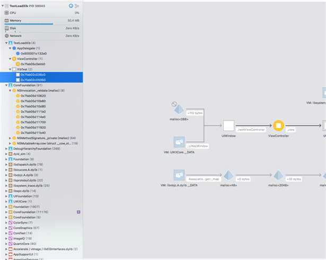Click the small round badge above malloc<288>
This screenshot has height=260, width=326.
tap(174, 104)
